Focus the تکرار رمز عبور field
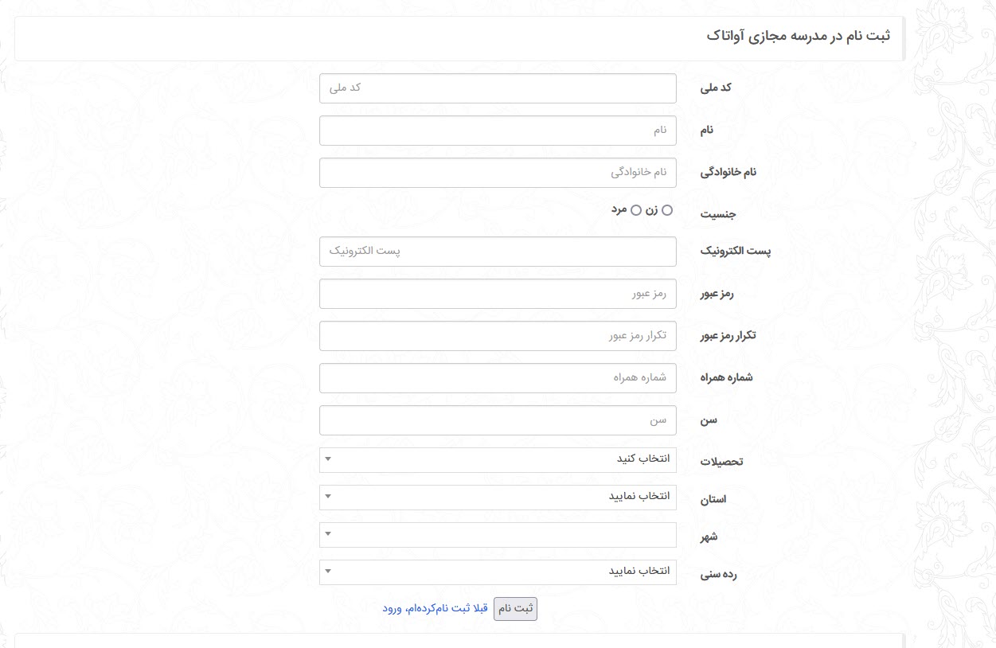The image size is (996, 648). [498, 336]
